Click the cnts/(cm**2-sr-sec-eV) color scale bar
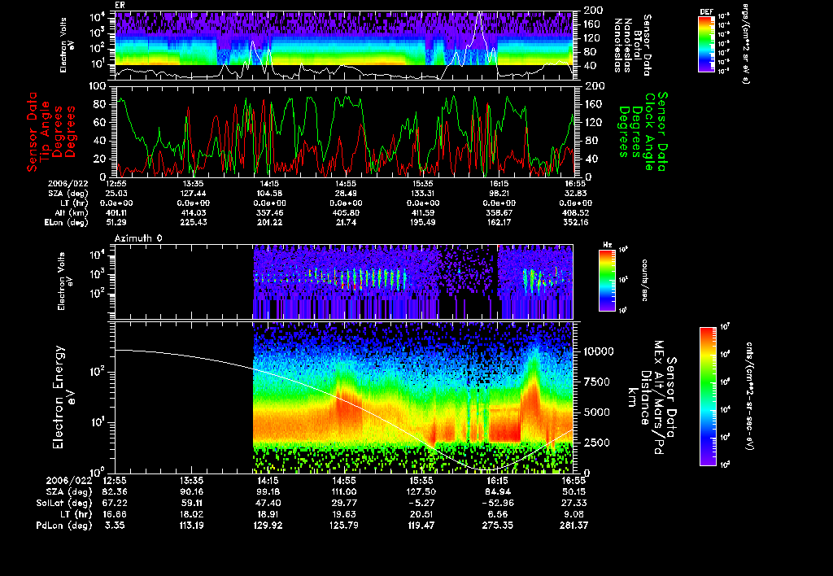 (708, 396)
